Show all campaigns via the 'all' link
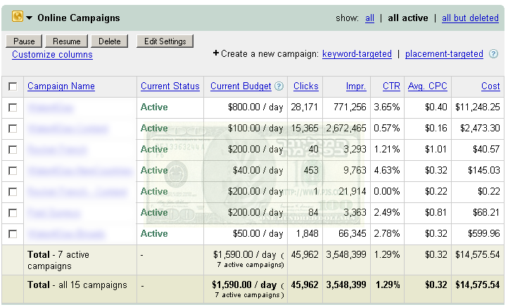508x307 pixels. (369, 18)
